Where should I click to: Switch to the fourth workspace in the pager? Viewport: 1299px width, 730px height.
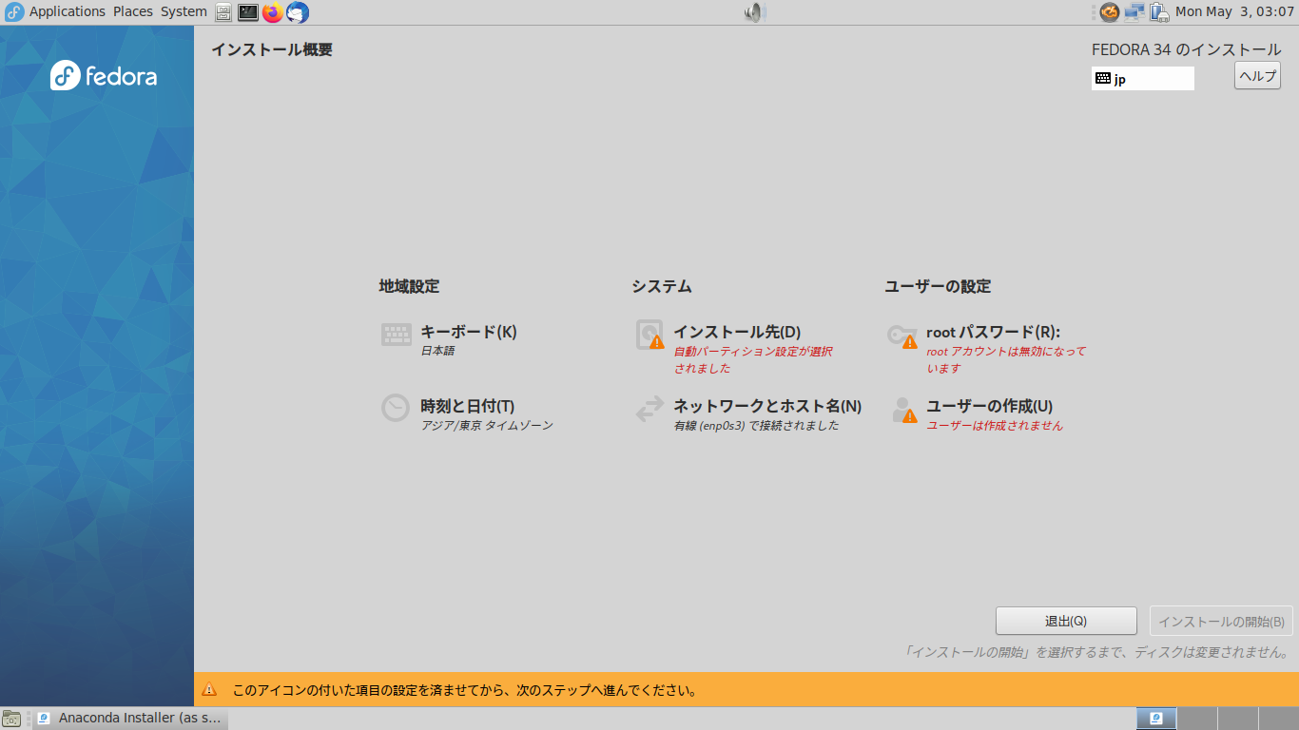(1278, 719)
